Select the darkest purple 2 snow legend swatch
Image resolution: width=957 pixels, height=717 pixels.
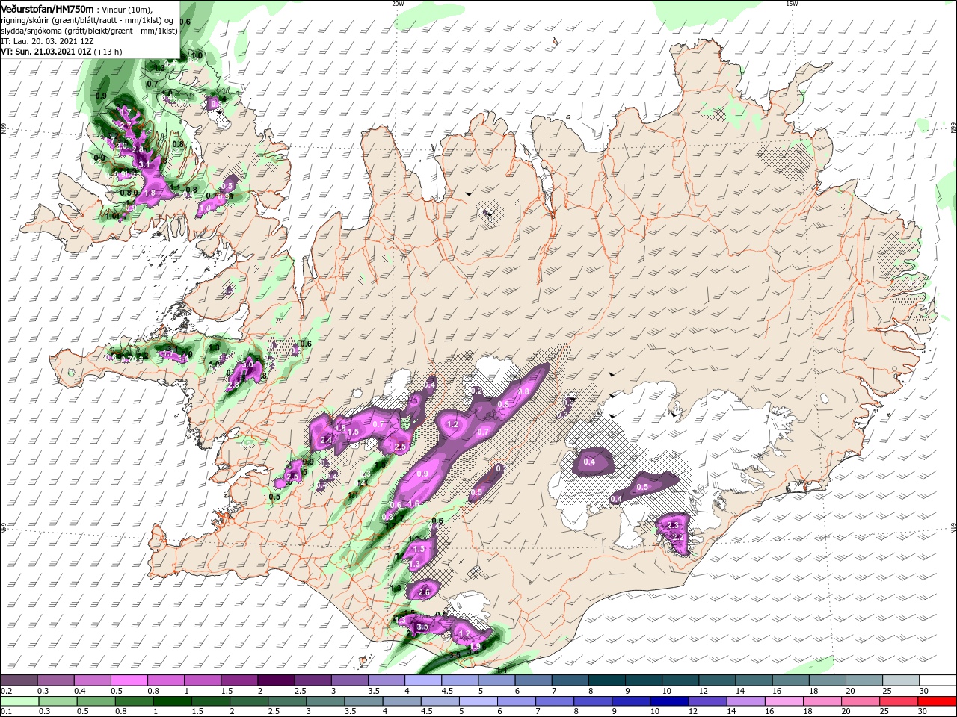[275, 680]
